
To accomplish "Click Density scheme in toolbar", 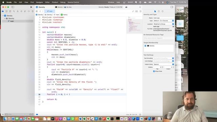I will click(x=59, y=7).
